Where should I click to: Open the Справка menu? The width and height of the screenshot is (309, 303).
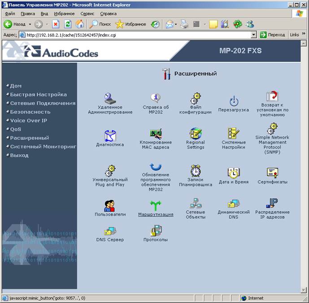108,13
